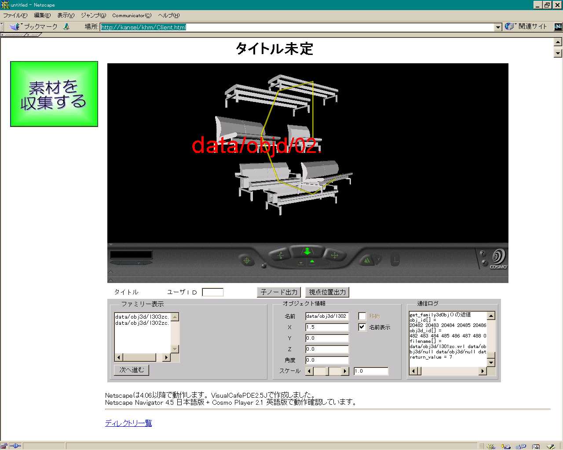This screenshot has height=450, width=563.
Task: Open the location URL dropdown arrow
Action: click(498, 27)
